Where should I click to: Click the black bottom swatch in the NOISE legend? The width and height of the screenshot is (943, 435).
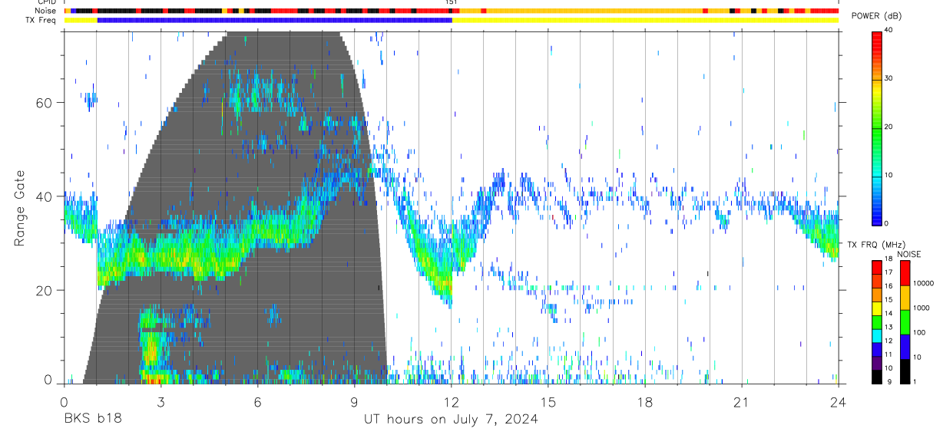905,371
